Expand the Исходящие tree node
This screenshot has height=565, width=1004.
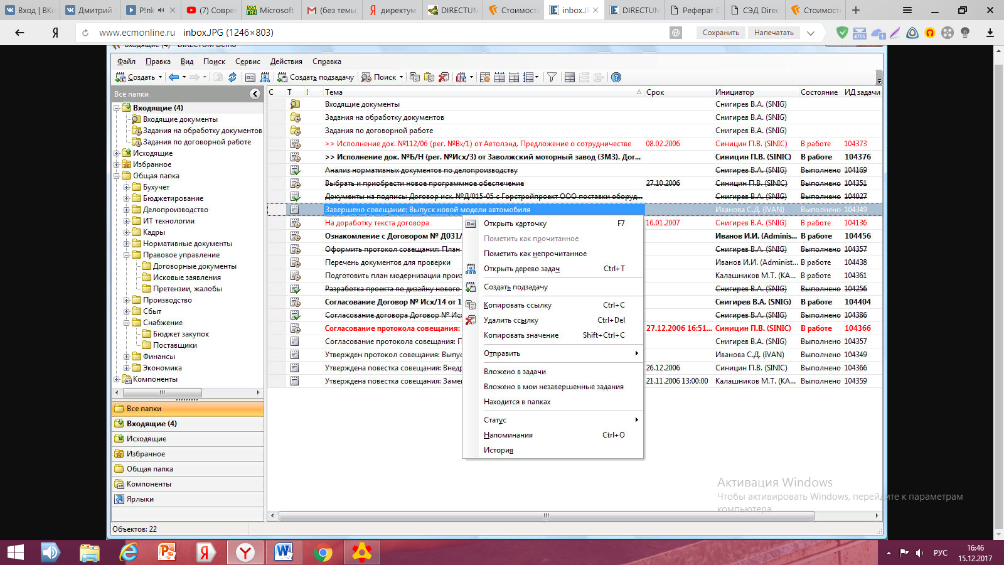pyautogui.click(x=117, y=153)
